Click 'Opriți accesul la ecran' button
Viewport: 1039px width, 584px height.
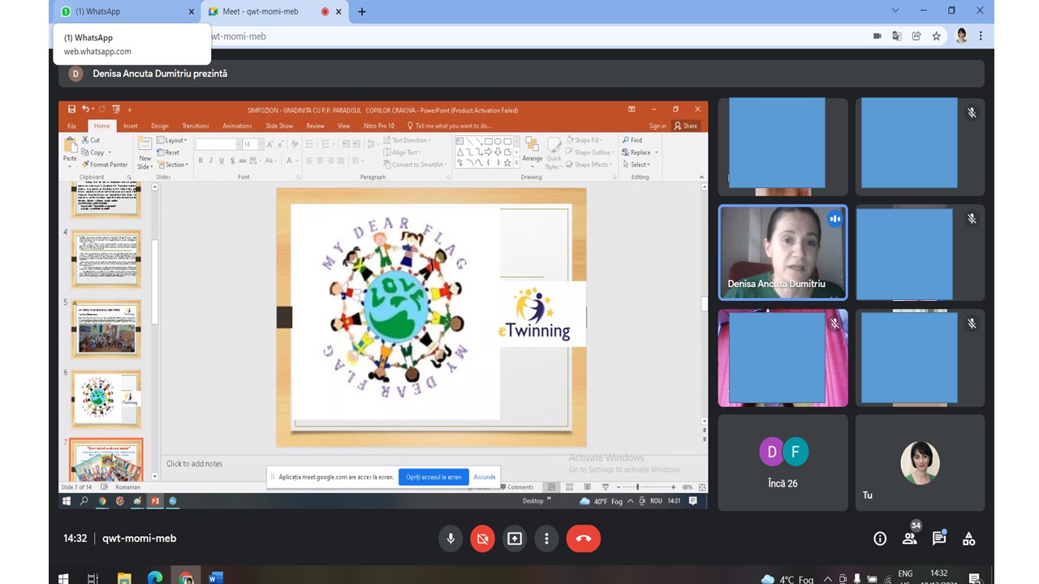click(x=433, y=477)
